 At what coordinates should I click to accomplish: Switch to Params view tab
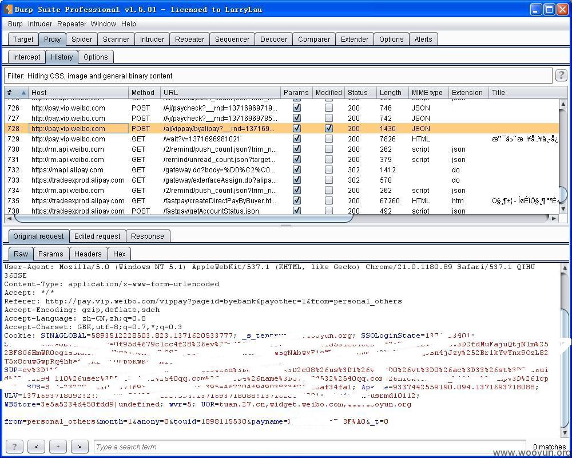tap(51, 254)
